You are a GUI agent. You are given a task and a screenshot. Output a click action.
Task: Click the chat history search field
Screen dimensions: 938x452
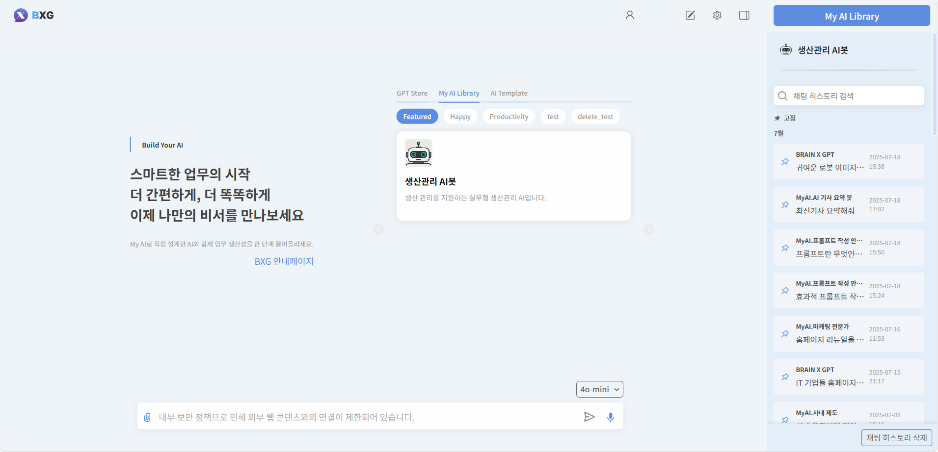[854, 96]
